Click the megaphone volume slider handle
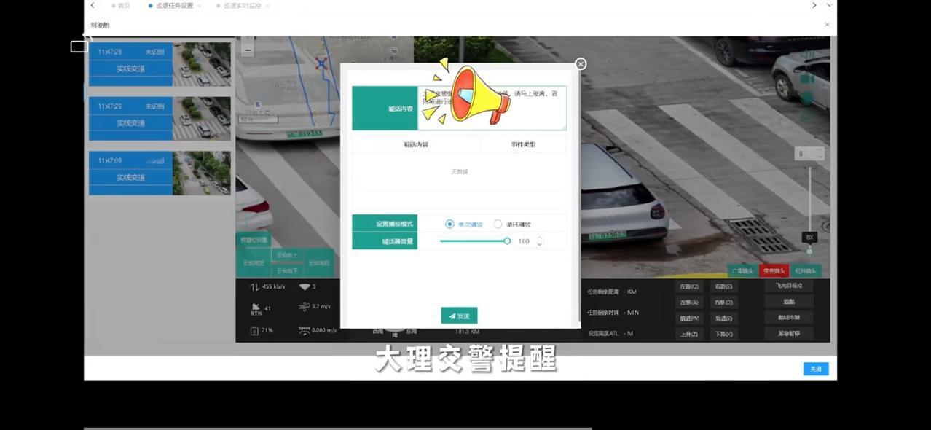 tap(507, 241)
